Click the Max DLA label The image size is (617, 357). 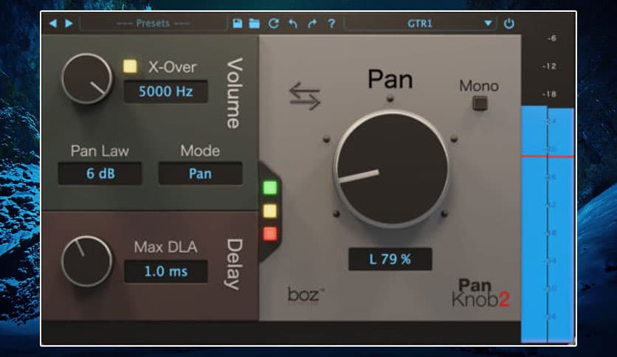tap(165, 247)
